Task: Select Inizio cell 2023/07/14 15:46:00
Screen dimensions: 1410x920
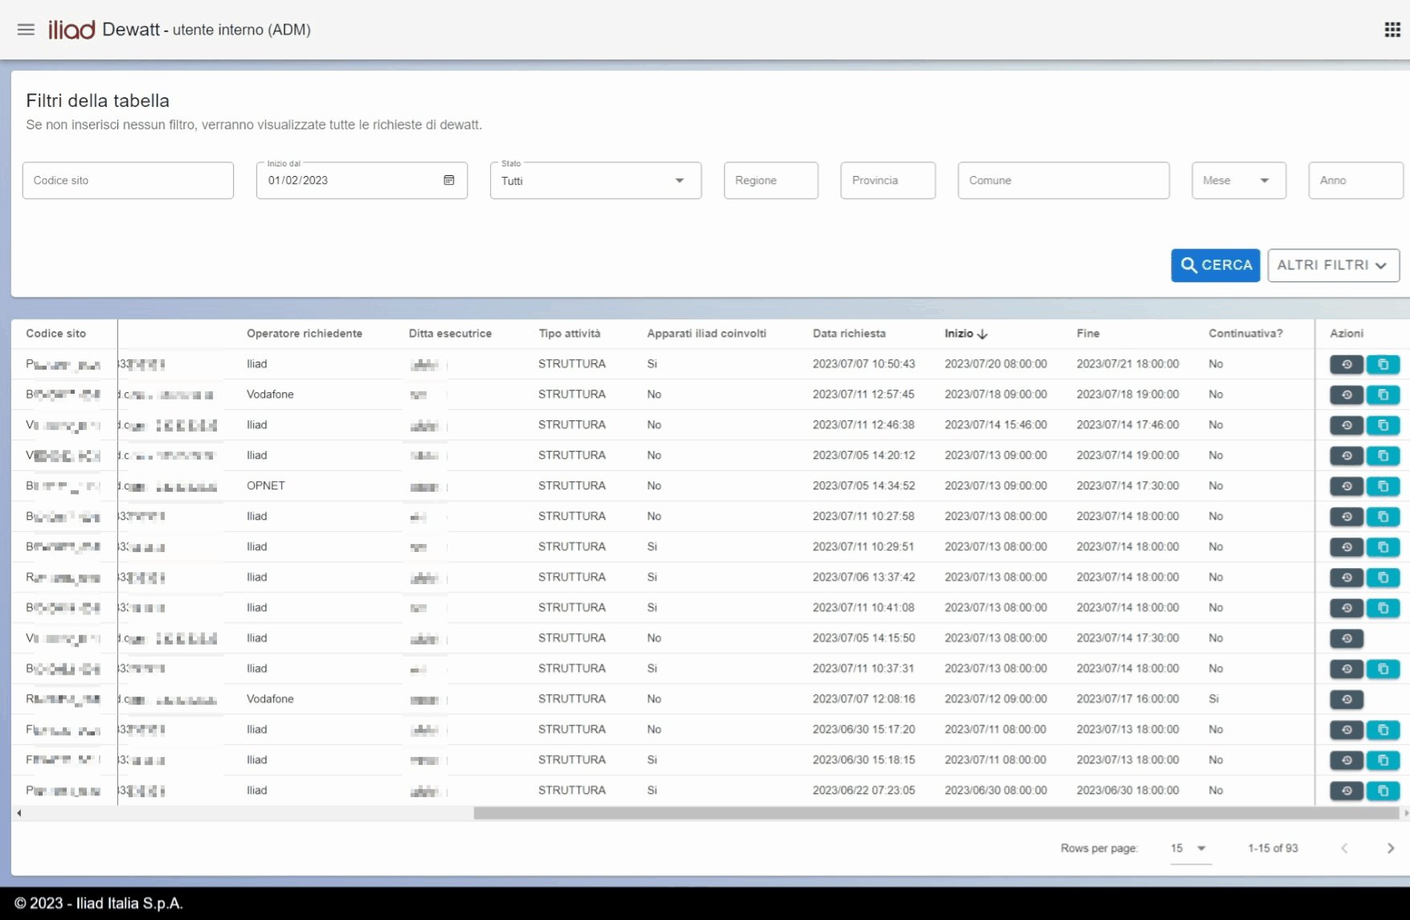Action: 995,425
